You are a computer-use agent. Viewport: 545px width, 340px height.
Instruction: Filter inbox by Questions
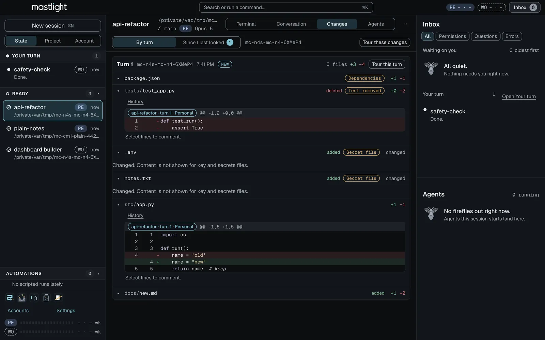point(486,36)
